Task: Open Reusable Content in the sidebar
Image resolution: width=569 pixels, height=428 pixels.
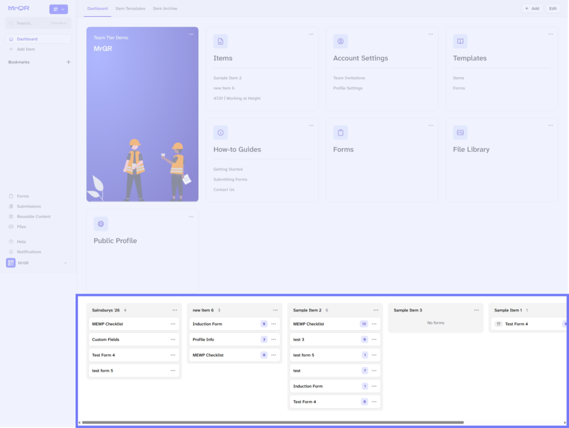Action: point(33,216)
